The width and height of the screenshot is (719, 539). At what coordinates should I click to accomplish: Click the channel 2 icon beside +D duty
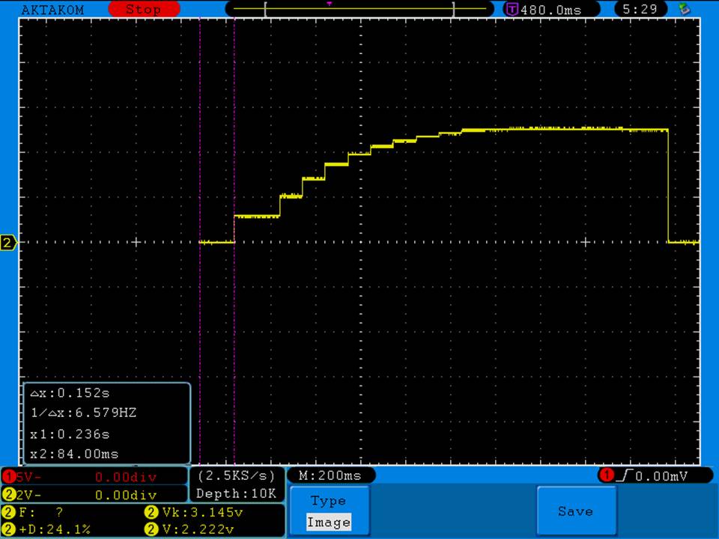click(9, 529)
